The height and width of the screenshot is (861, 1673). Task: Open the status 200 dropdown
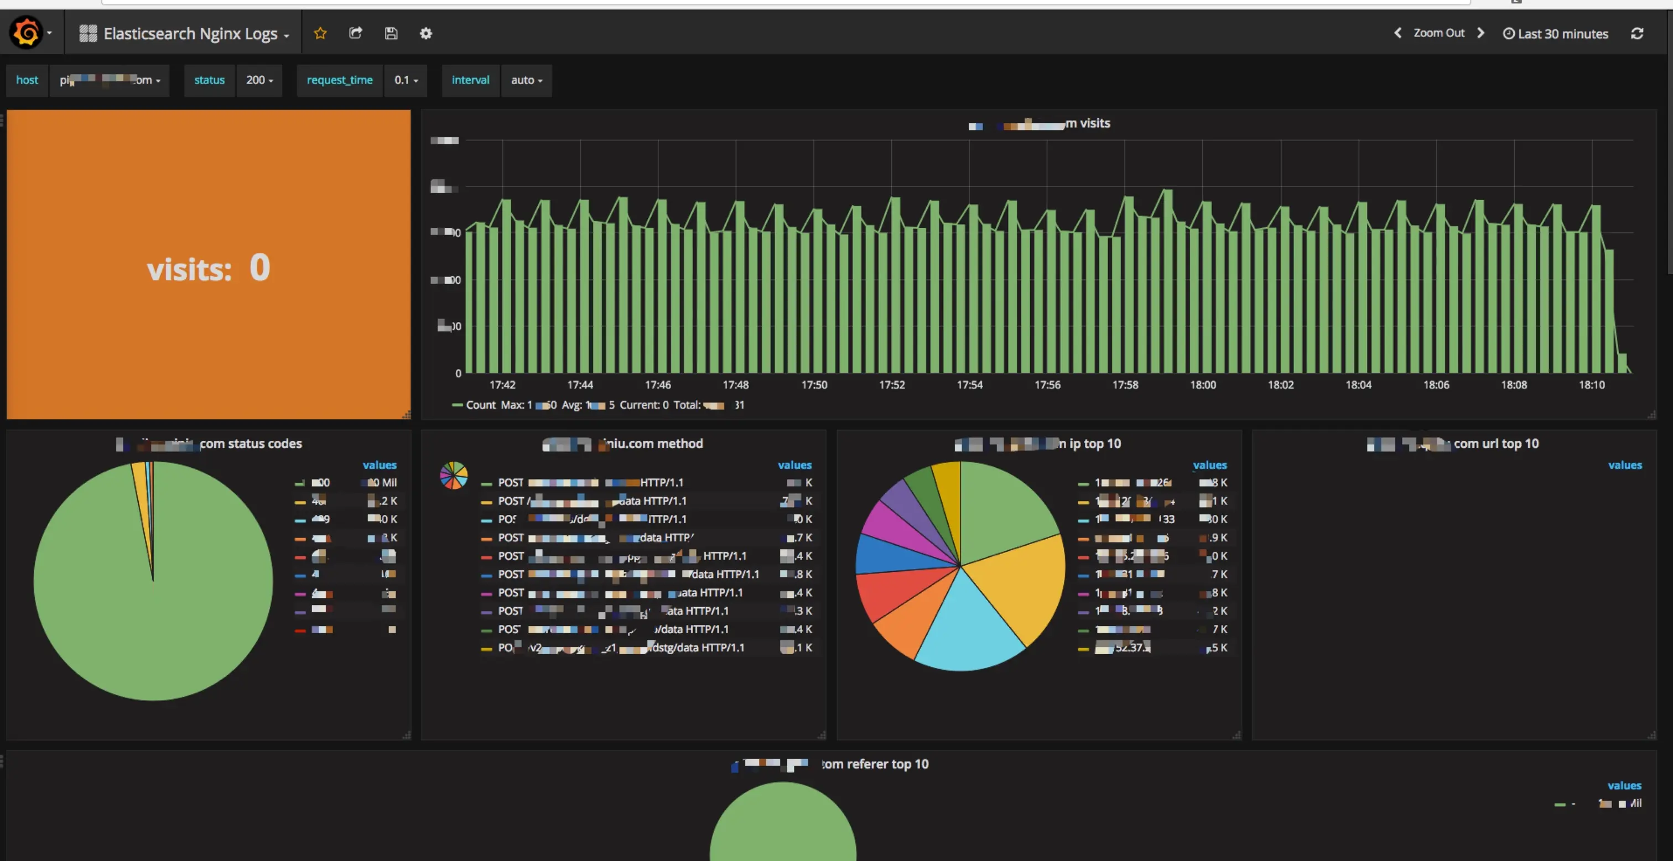[259, 80]
